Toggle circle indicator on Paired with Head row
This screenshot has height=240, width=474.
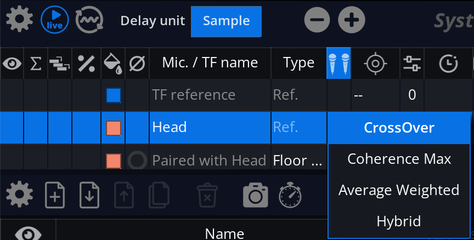pyautogui.click(x=137, y=161)
